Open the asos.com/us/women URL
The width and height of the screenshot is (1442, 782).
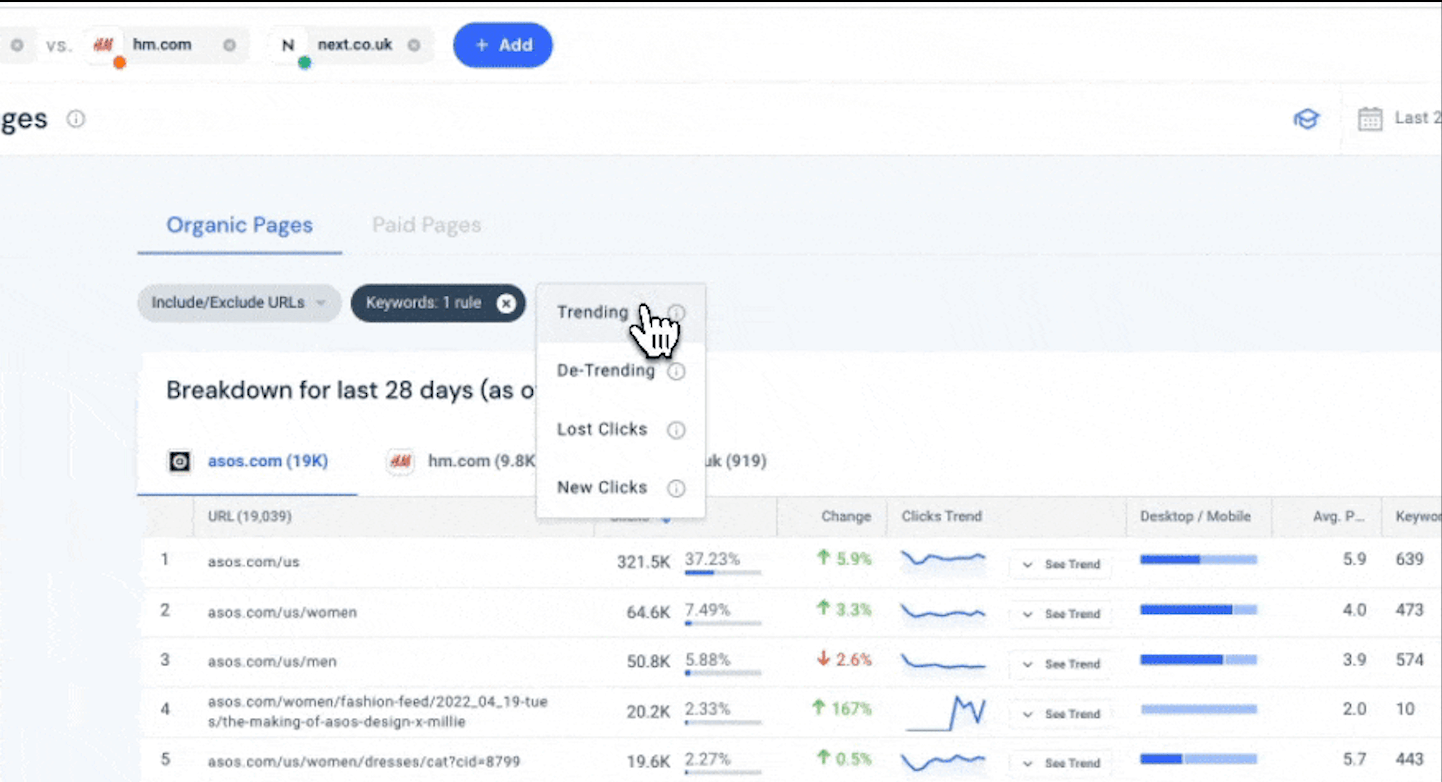[x=282, y=612]
